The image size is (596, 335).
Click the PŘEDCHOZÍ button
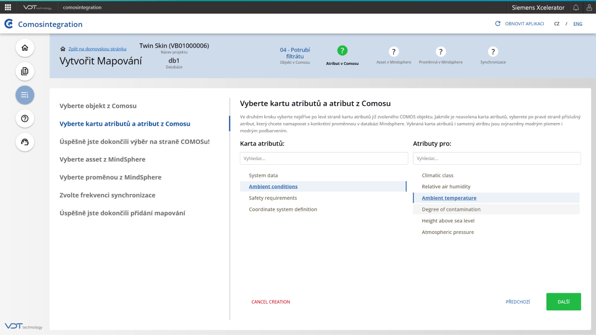tap(517, 302)
